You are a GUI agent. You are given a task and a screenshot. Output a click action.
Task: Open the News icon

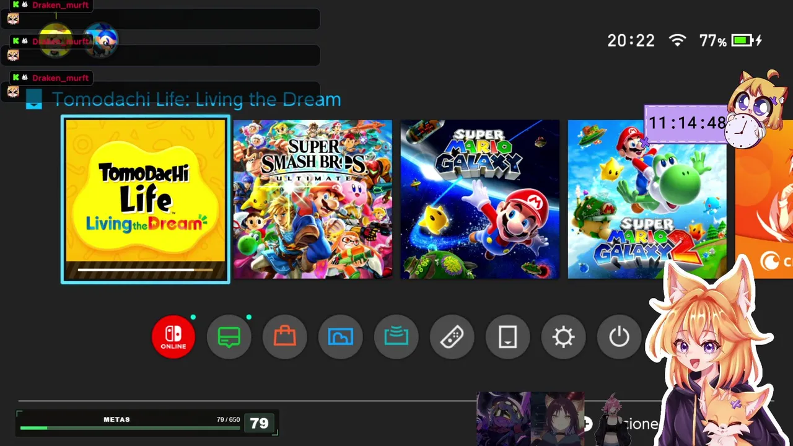click(229, 336)
